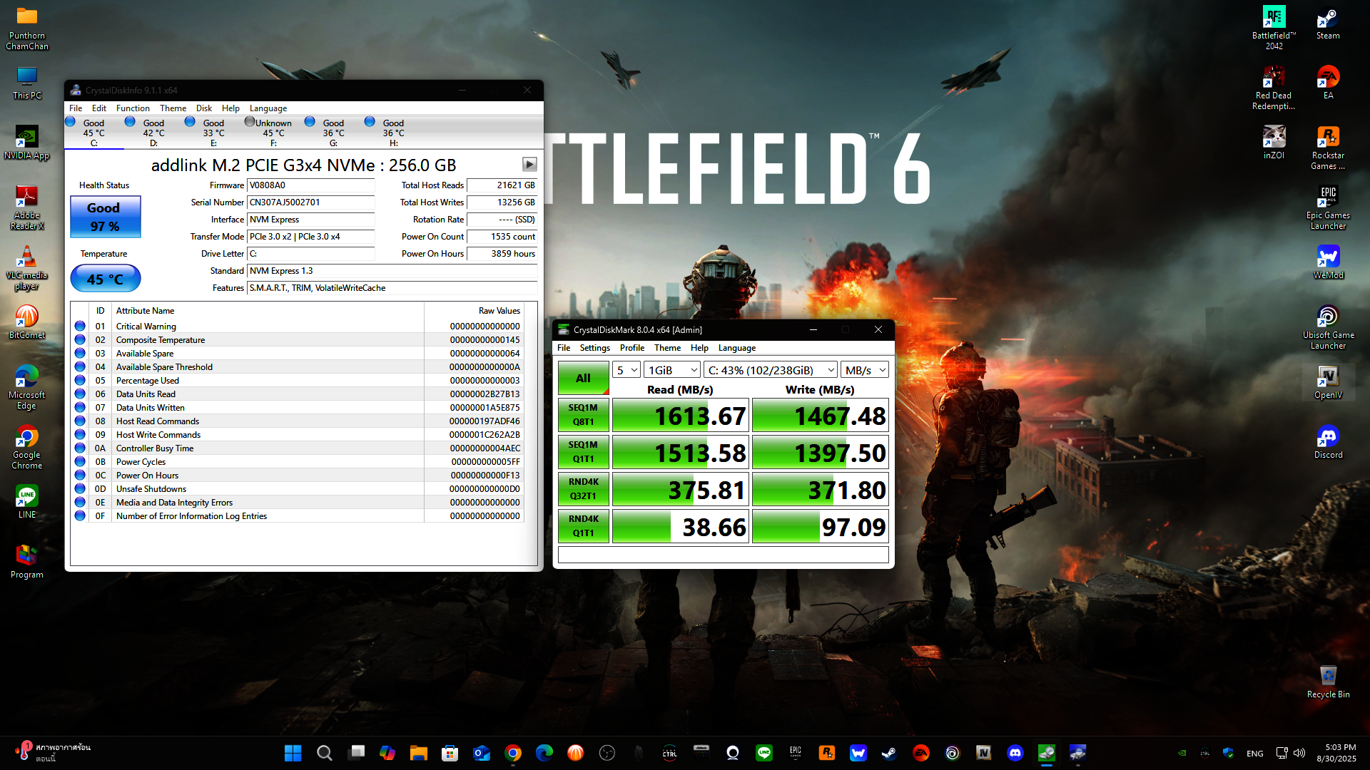
Task: Open the Function menu in CrystalDiskInfo
Action: (133, 108)
